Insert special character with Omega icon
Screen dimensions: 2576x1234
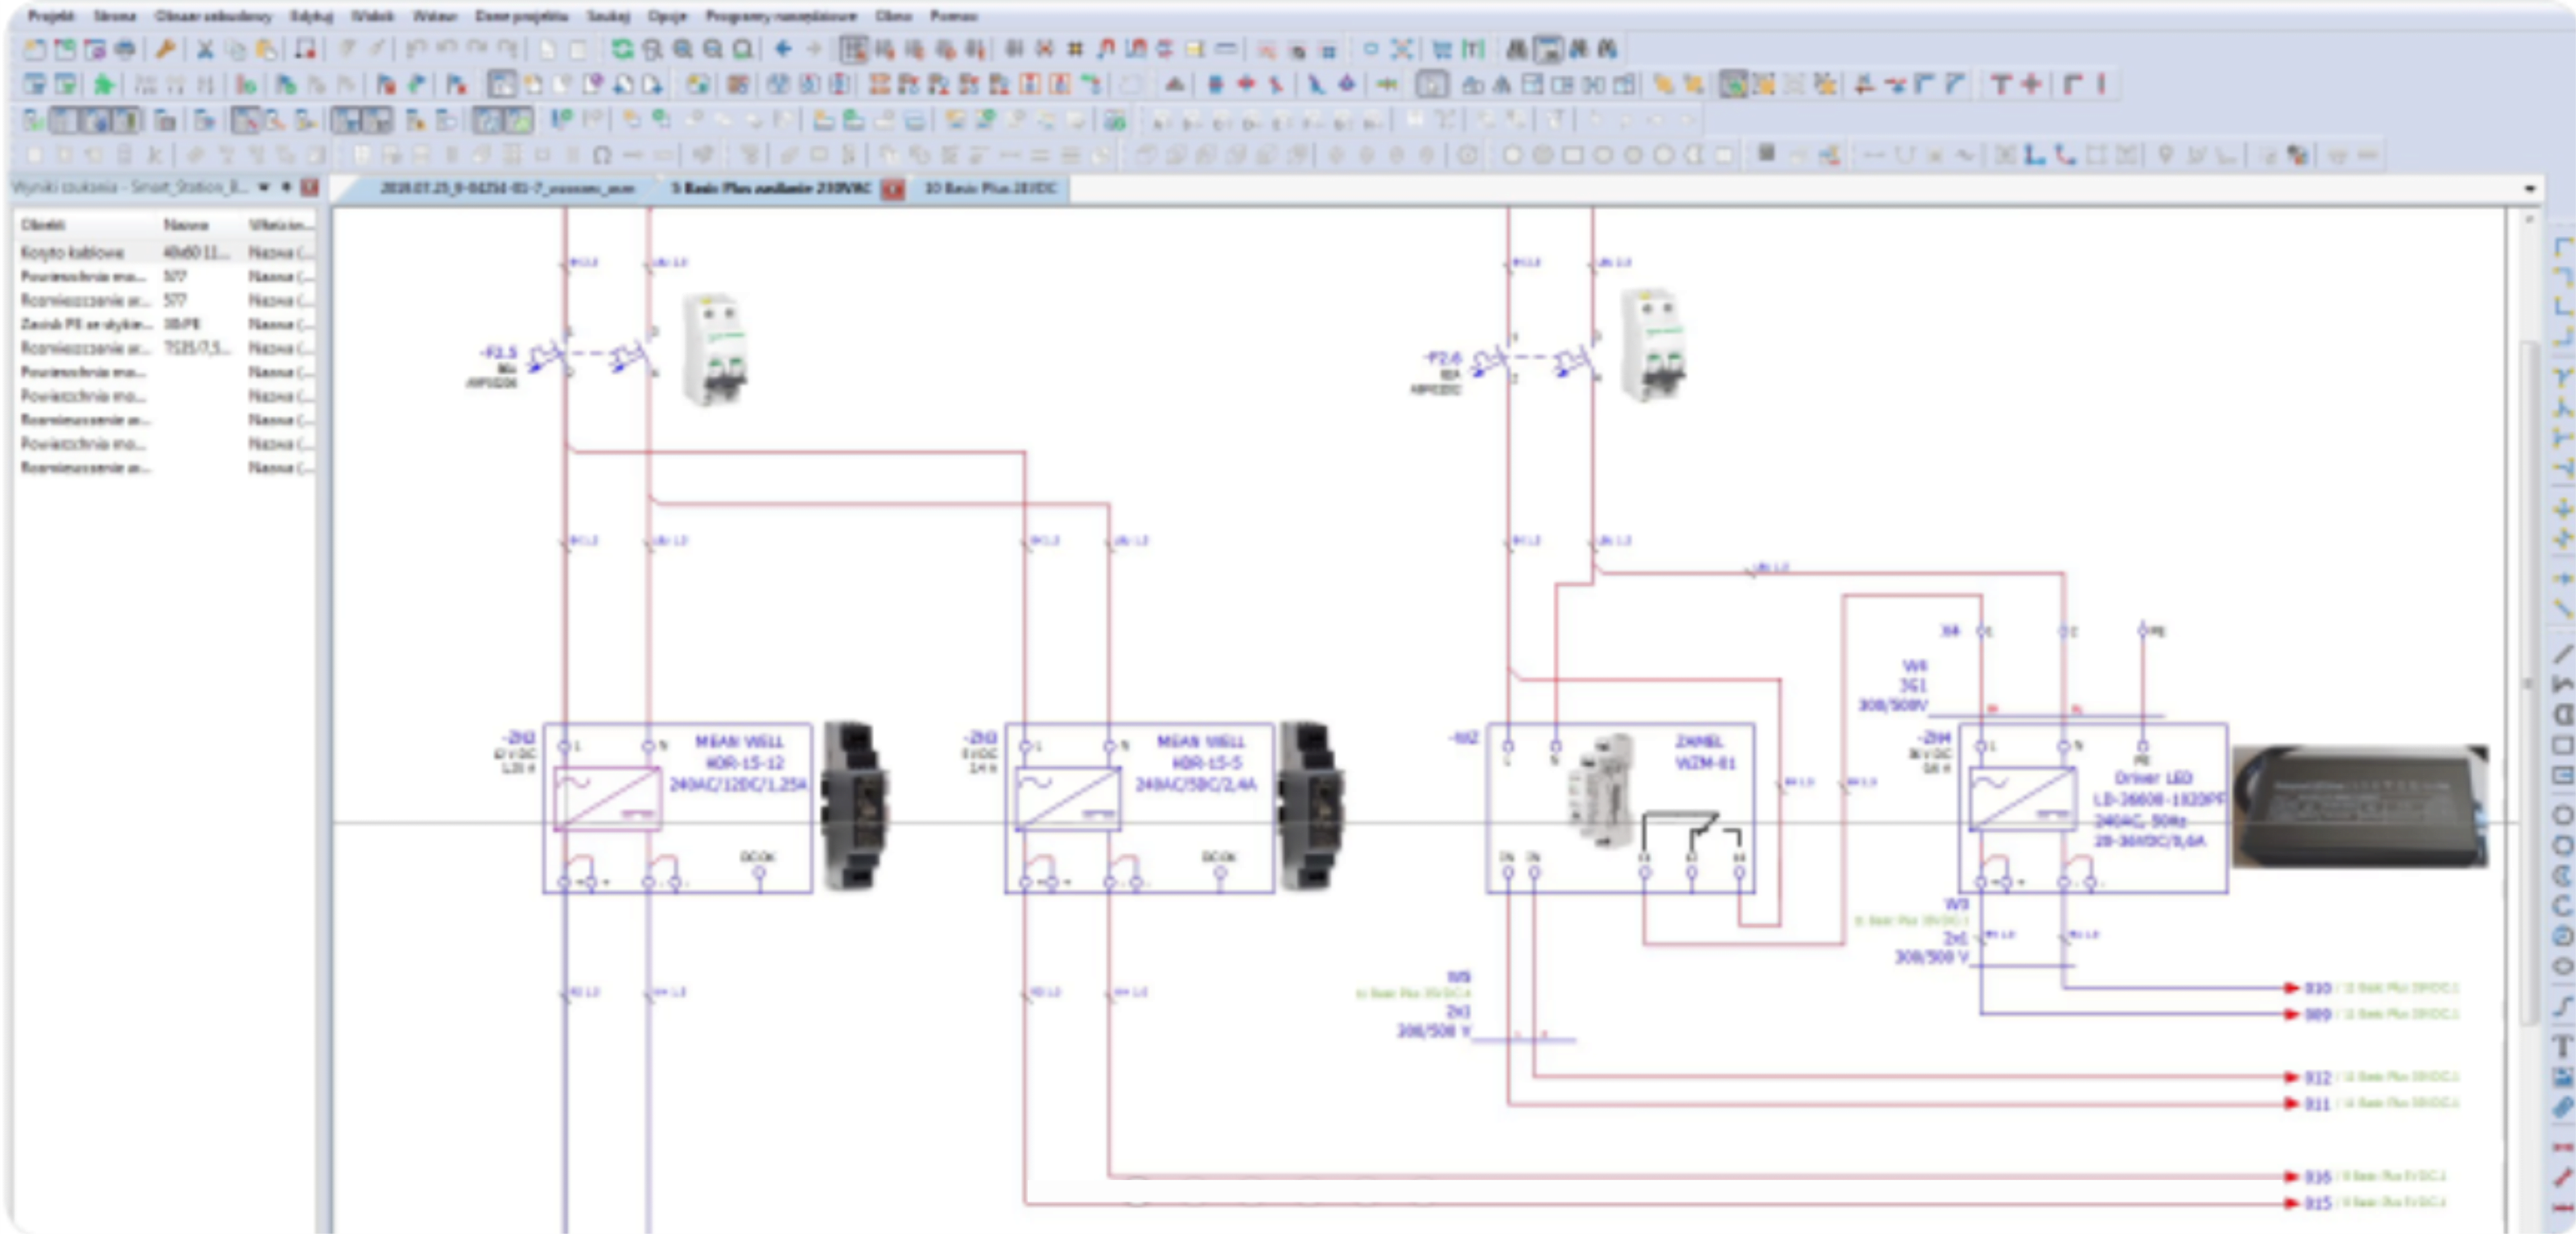pyautogui.click(x=602, y=155)
